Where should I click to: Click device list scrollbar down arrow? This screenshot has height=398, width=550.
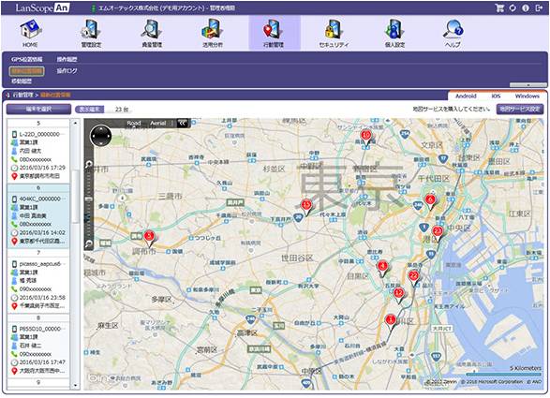point(75,386)
